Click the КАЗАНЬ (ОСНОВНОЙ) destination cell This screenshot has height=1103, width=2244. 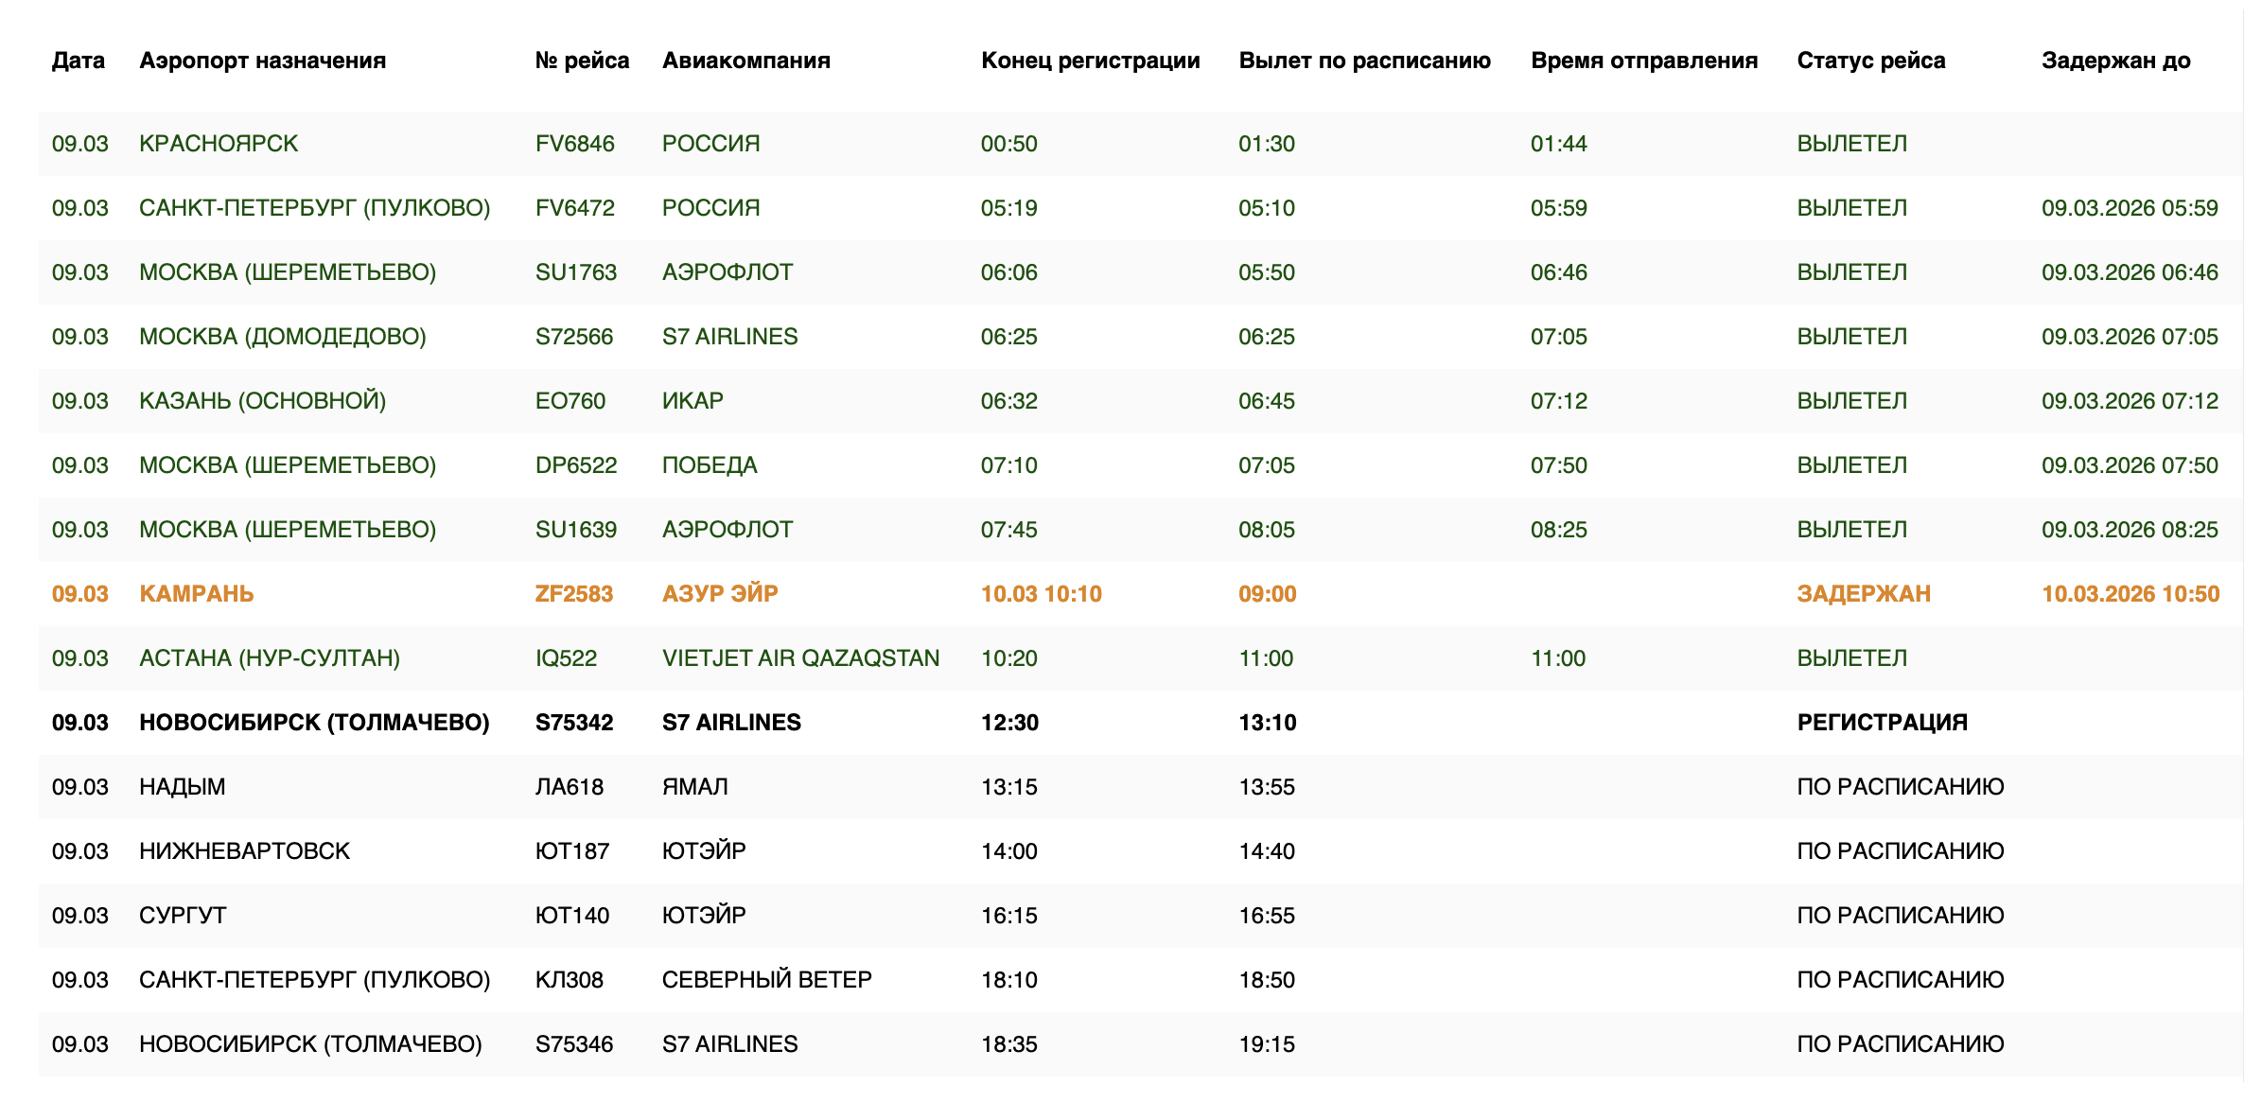(262, 401)
